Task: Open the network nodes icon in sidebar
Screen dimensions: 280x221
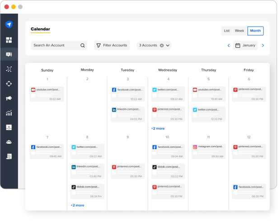Action: tap(9, 69)
